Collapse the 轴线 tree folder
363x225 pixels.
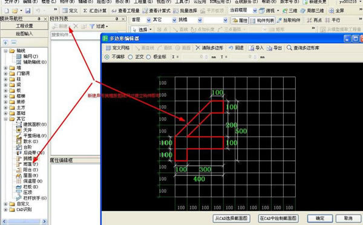(x=5, y=51)
